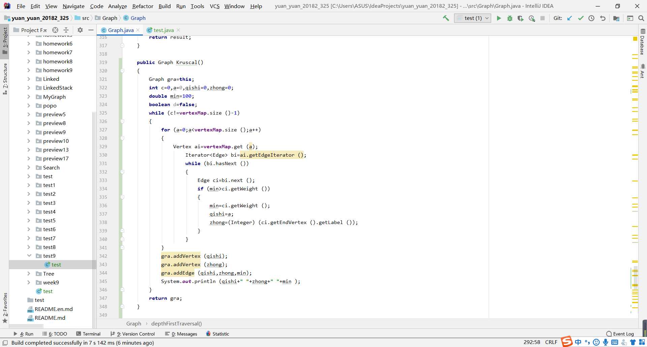
Task: Show Git history clock icon
Action: [x=591, y=18]
